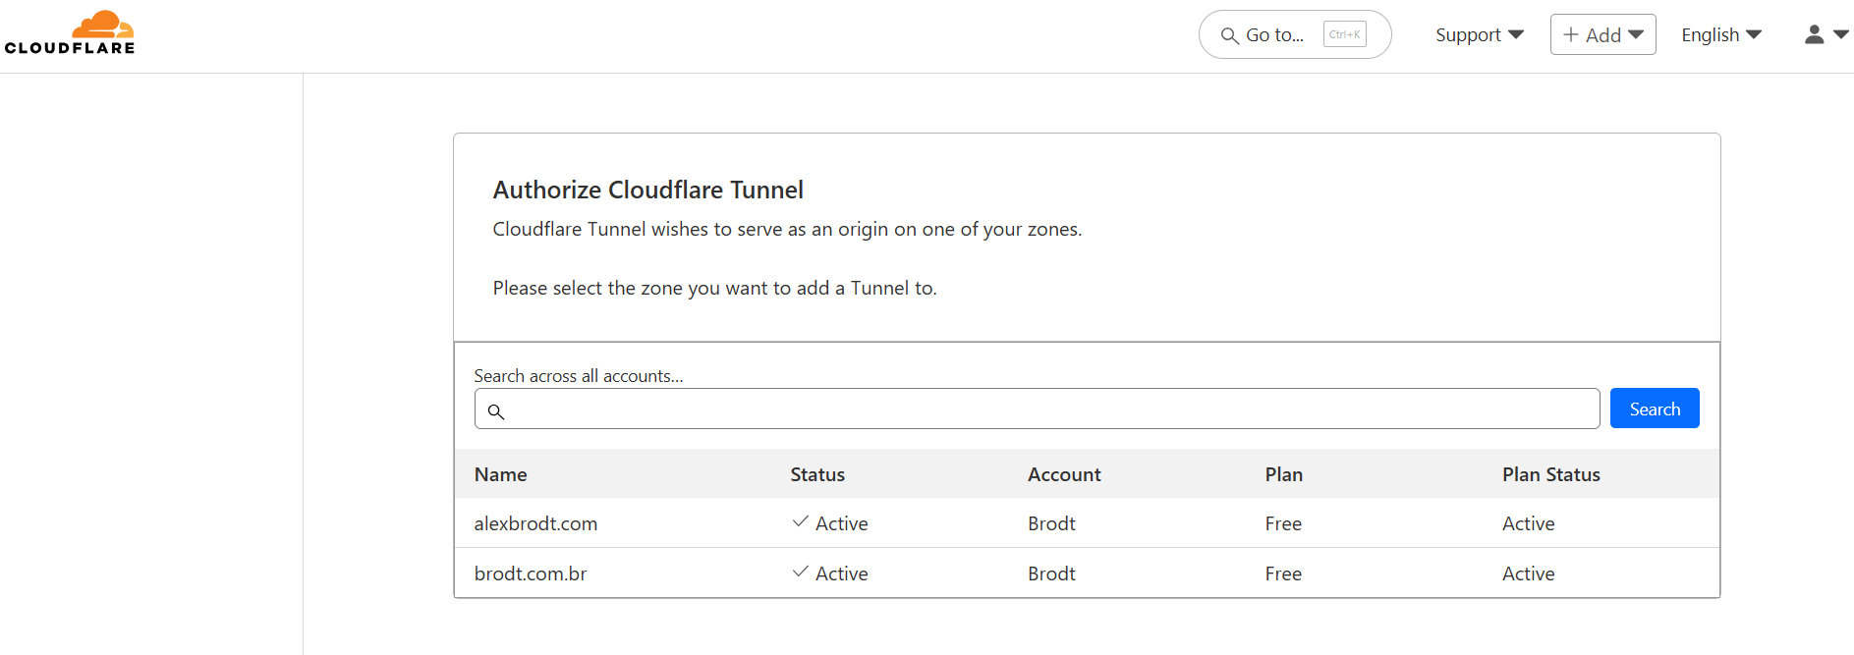Click Free plan in alexbrodt.com row
The width and height of the screenshot is (1854, 655).
click(1283, 523)
